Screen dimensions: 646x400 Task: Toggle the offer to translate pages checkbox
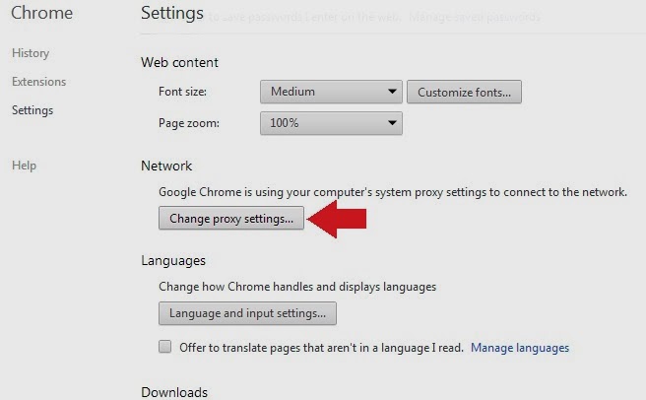164,347
